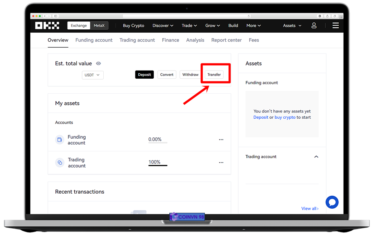The image size is (373, 234).
Task: Click the browser address bar
Action: pos(186,16)
